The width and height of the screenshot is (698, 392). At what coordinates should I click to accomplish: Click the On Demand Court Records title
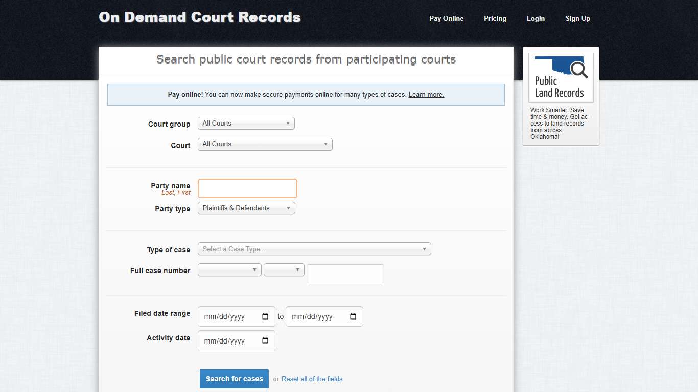tap(200, 17)
